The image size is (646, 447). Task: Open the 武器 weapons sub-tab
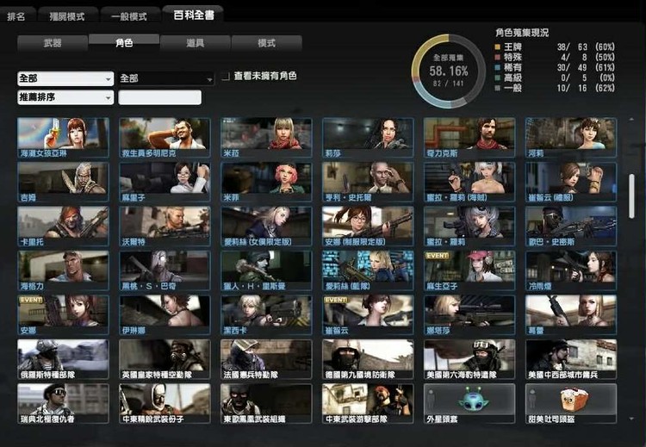click(53, 43)
